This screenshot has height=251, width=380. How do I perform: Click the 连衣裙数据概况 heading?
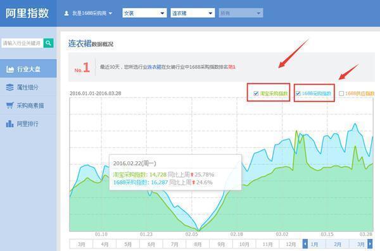pyautogui.click(x=91, y=44)
